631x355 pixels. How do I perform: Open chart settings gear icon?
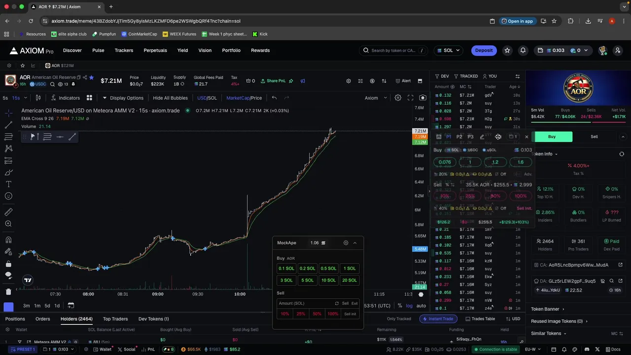point(398,98)
